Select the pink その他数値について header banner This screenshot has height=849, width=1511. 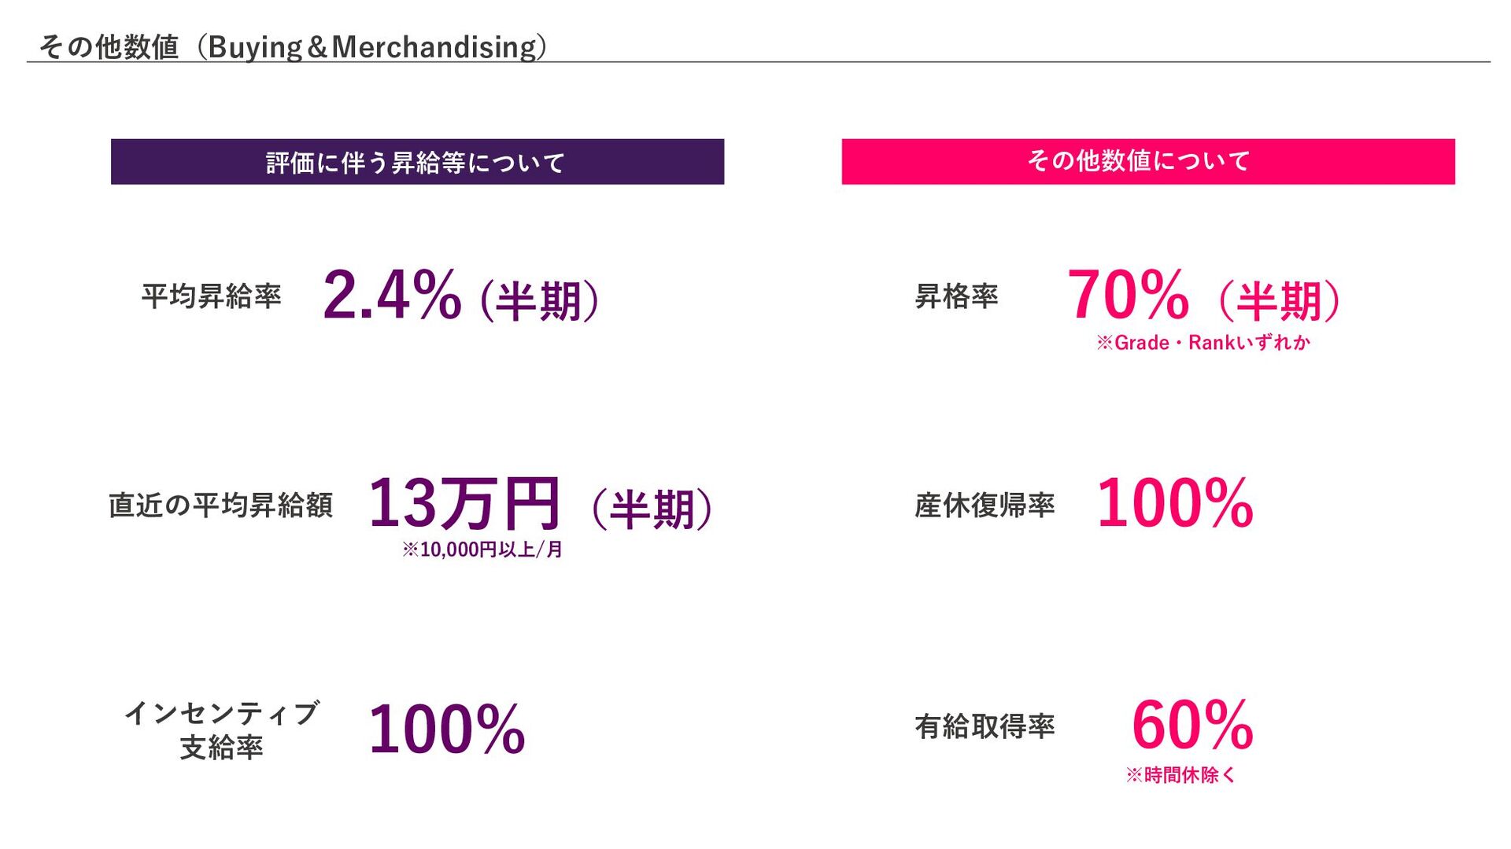tap(1148, 161)
